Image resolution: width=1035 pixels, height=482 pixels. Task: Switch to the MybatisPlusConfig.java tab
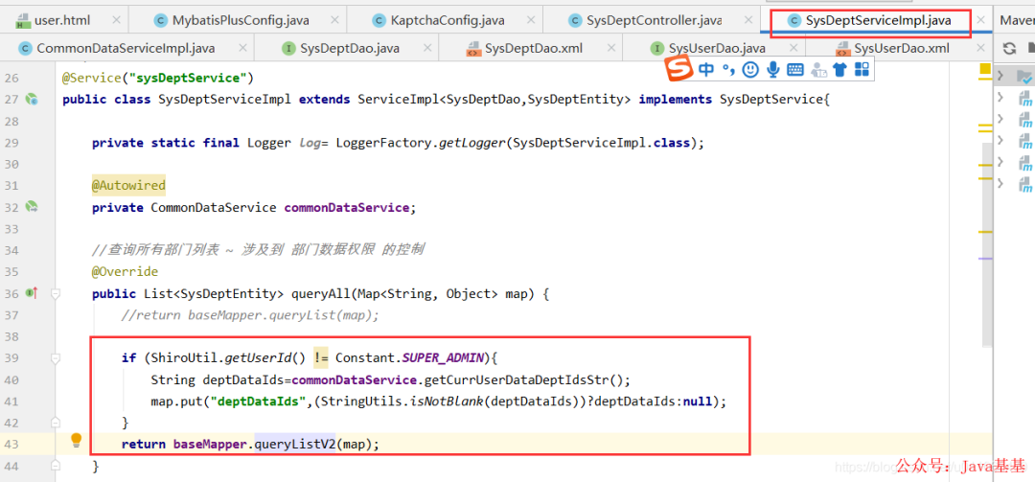pyautogui.click(x=237, y=20)
